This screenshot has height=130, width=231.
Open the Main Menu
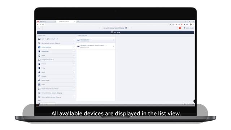pyautogui.click(x=189, y=28)
